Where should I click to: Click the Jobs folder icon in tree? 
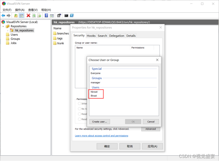[x=8, y=43]
